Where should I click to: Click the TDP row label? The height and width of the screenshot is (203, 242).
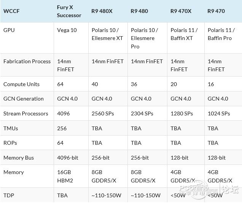(9, 195)
